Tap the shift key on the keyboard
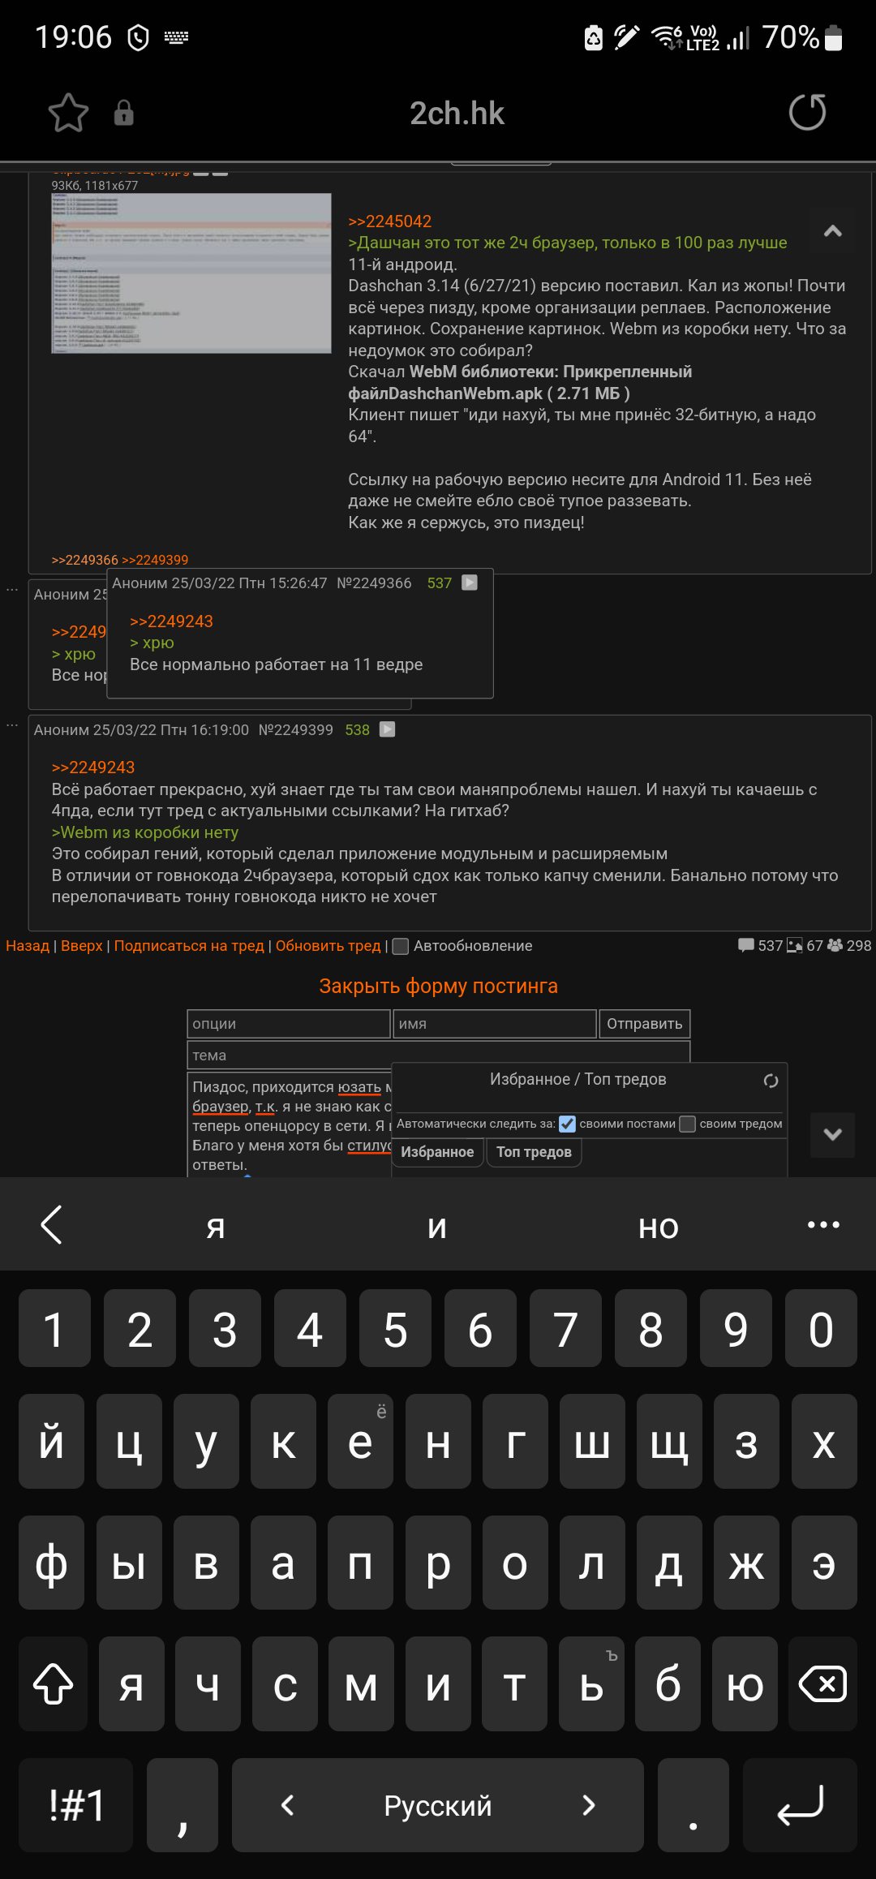This screenshot has height=1879, width=876. click(53, 1684)
